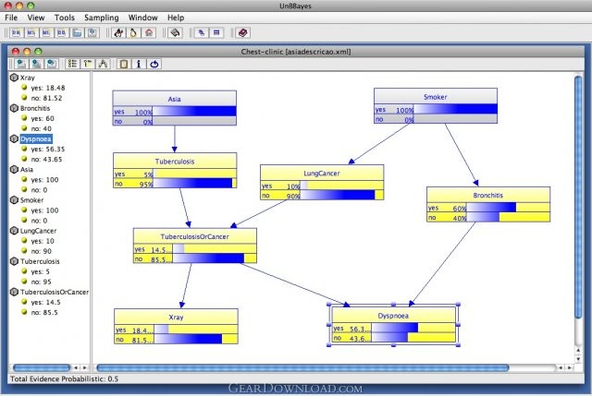Open a file with the folder icon
This screenshot has width=592, height=396.
(77, 33)
